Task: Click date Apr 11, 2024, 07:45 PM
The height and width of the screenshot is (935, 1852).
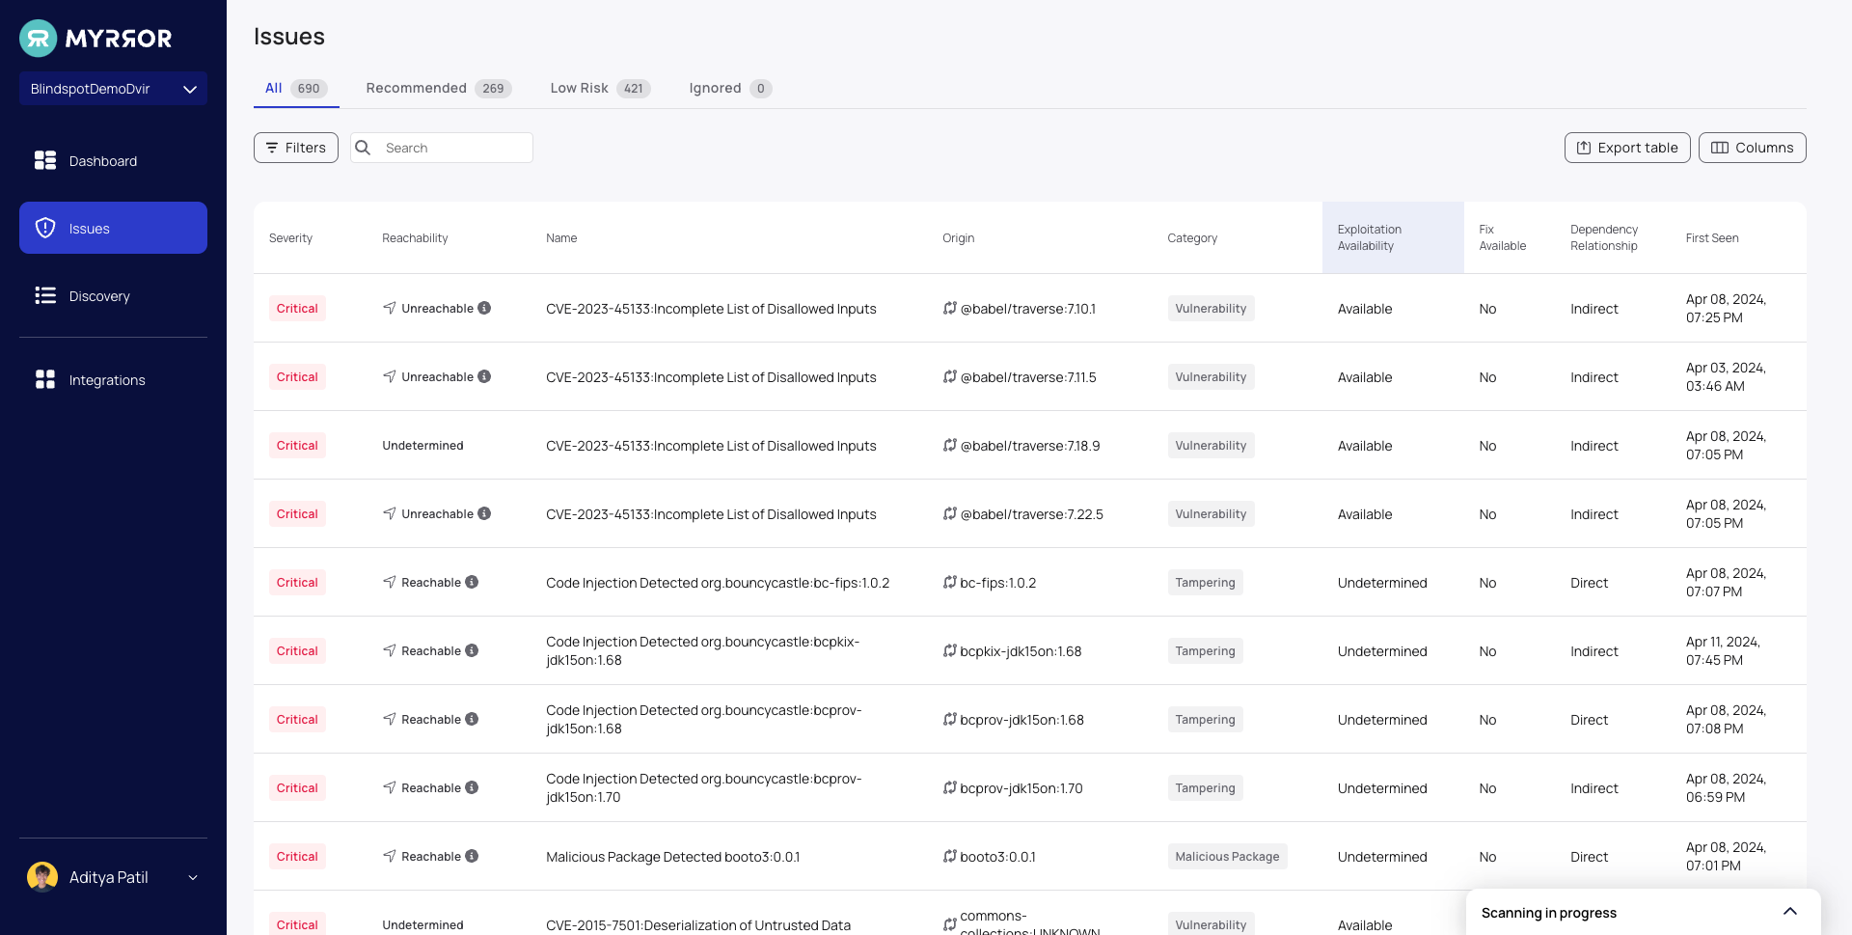Action: [1723, 650]
